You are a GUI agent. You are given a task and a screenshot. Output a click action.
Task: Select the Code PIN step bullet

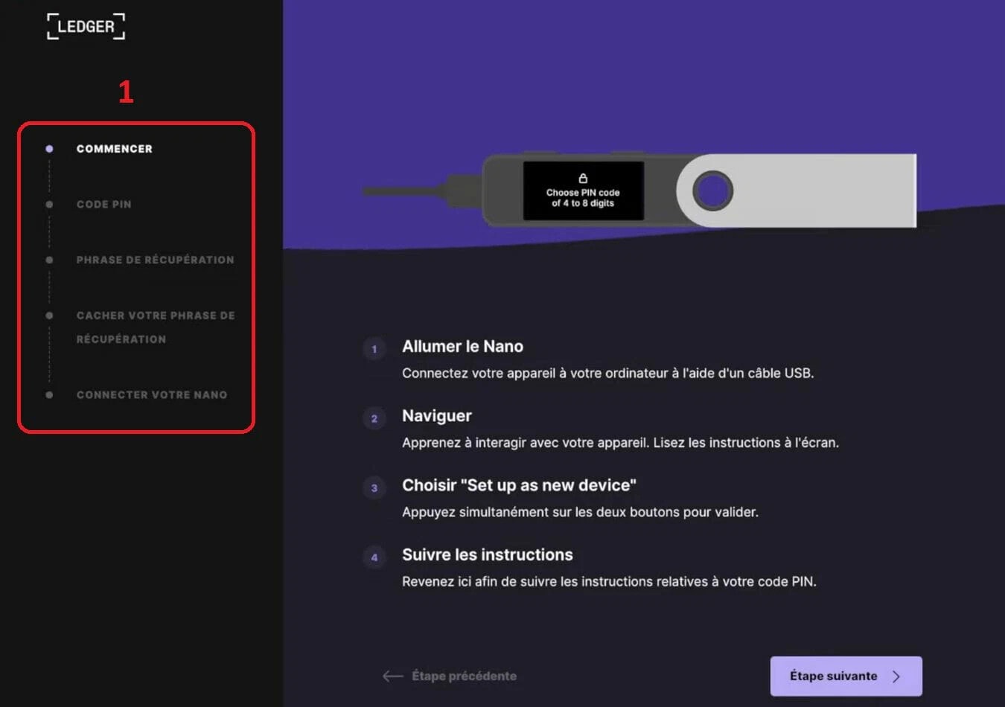tap(49, 205)
